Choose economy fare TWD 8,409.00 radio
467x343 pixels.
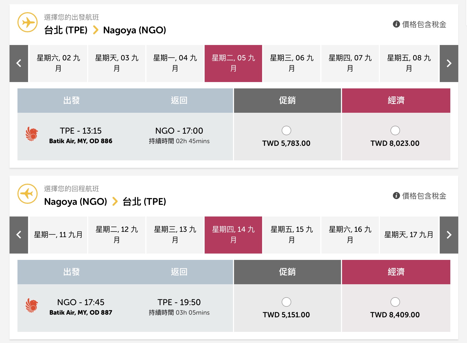pyautogui.click(x=395, y=302)
